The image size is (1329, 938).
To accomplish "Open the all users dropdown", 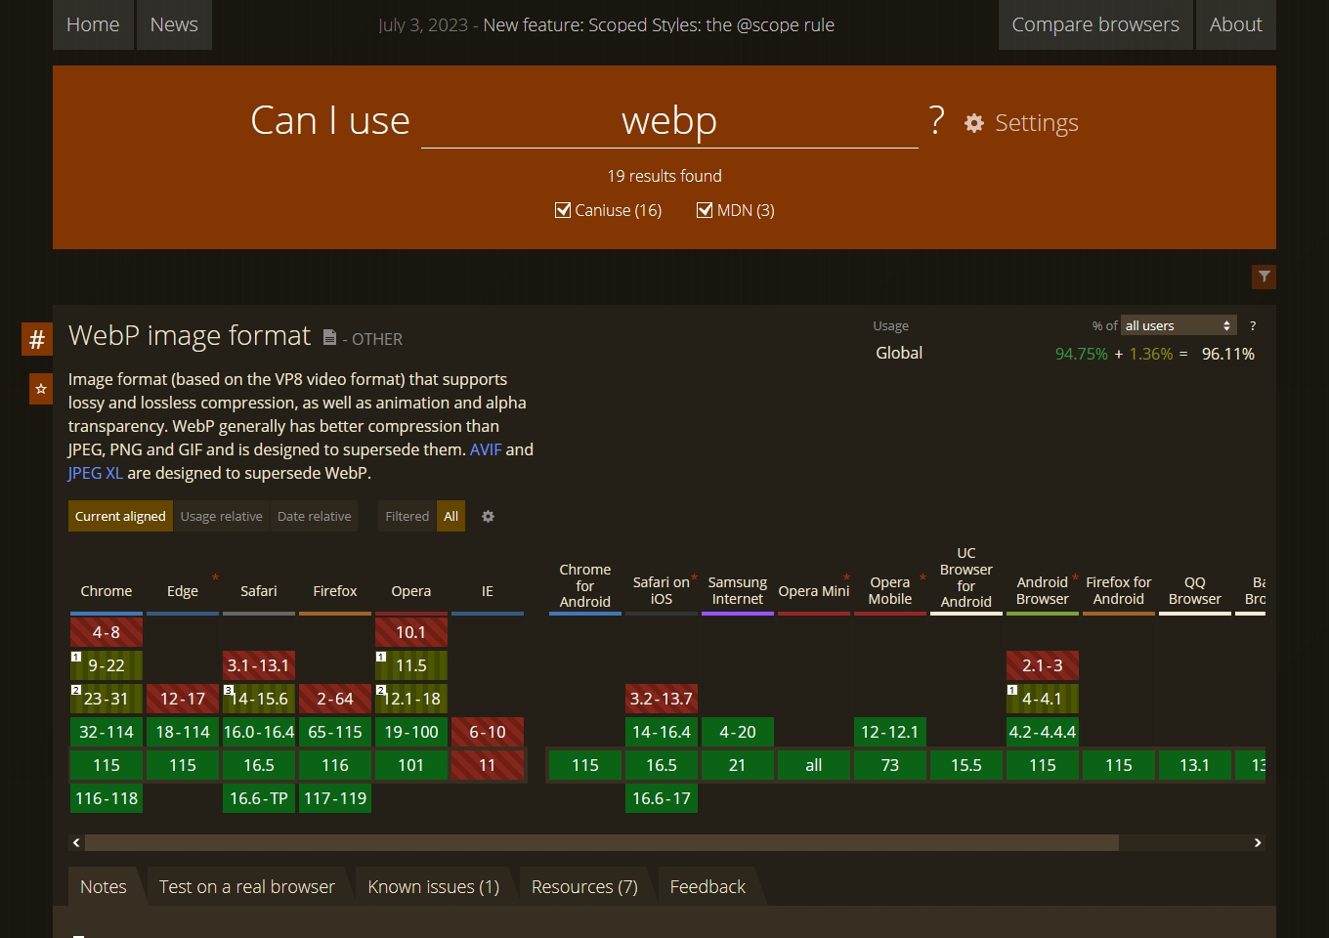I will [1179, 325].
